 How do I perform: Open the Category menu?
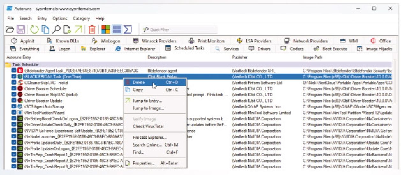(x=82, y=19)
